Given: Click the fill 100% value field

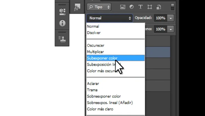Looking at the screenshot, I should 160,29.
